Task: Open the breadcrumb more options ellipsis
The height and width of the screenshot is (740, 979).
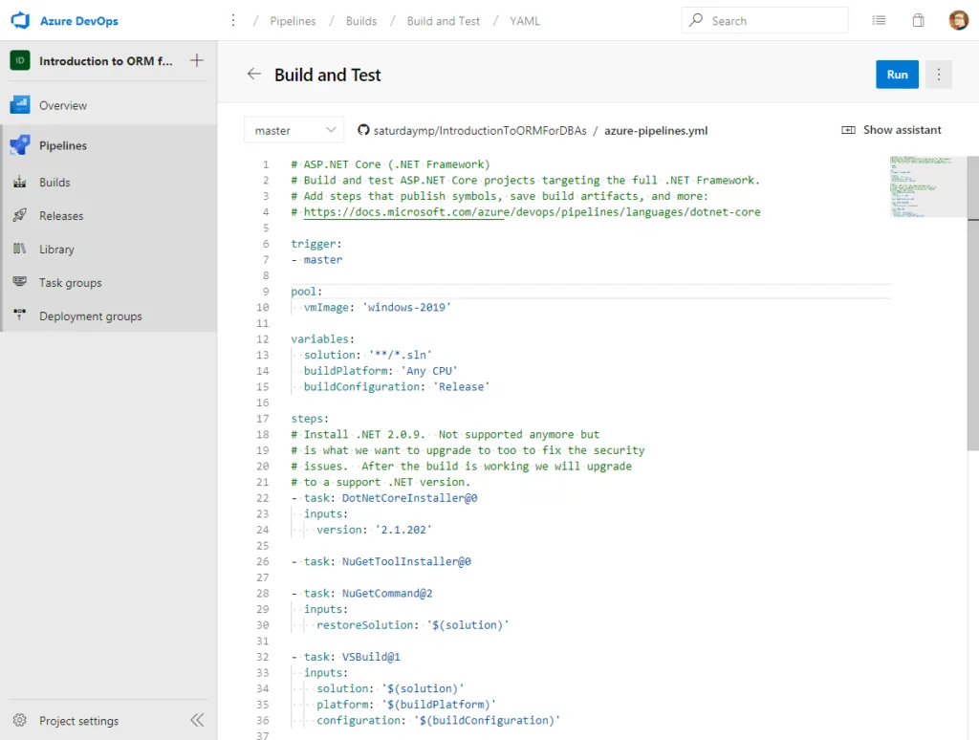Action: point(233,21)
